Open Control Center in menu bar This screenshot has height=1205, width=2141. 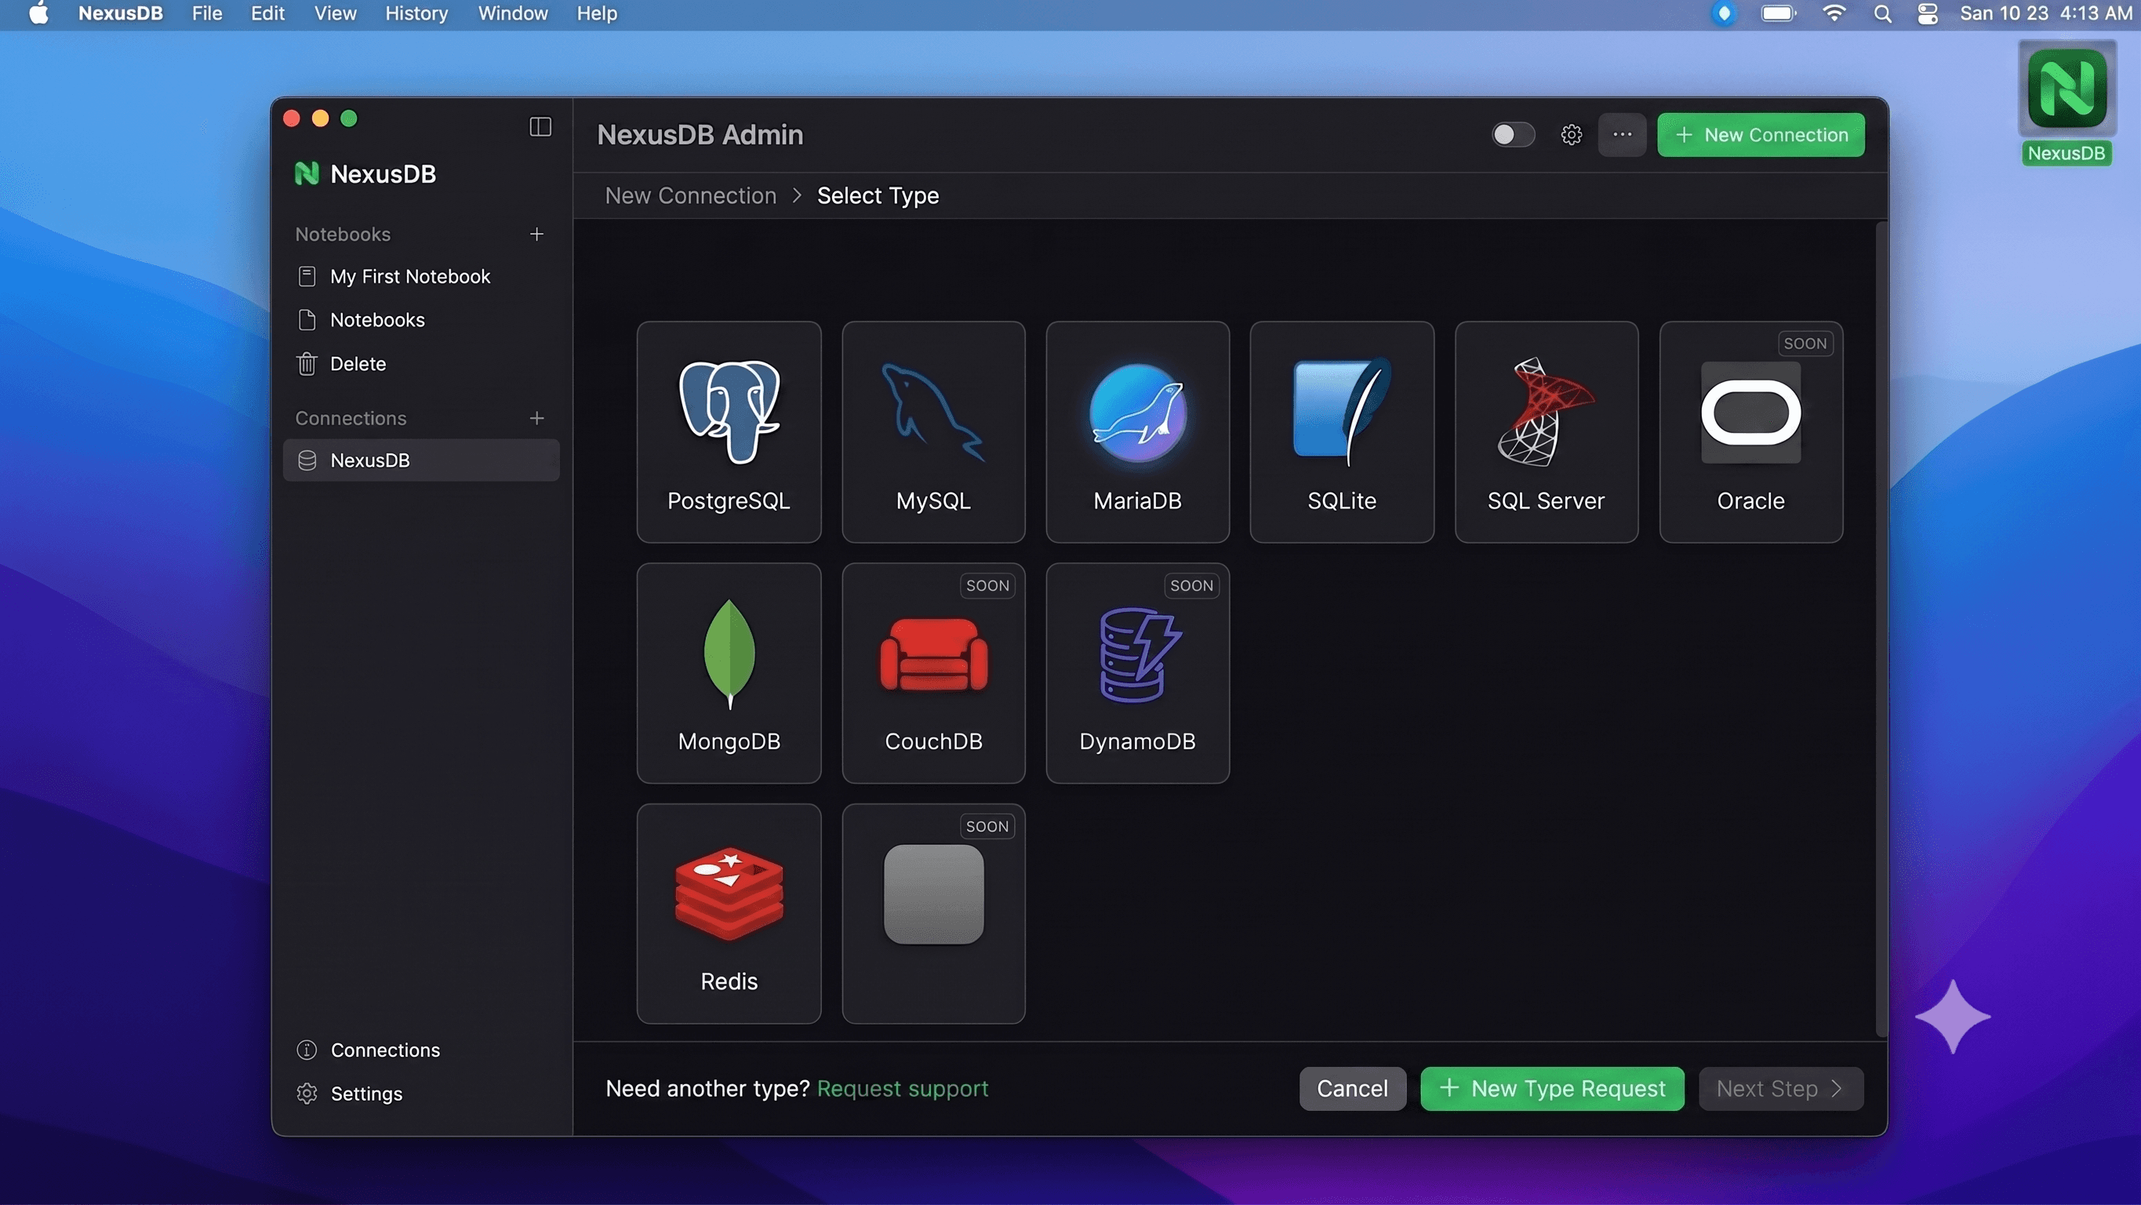(x=1928, y=14)
